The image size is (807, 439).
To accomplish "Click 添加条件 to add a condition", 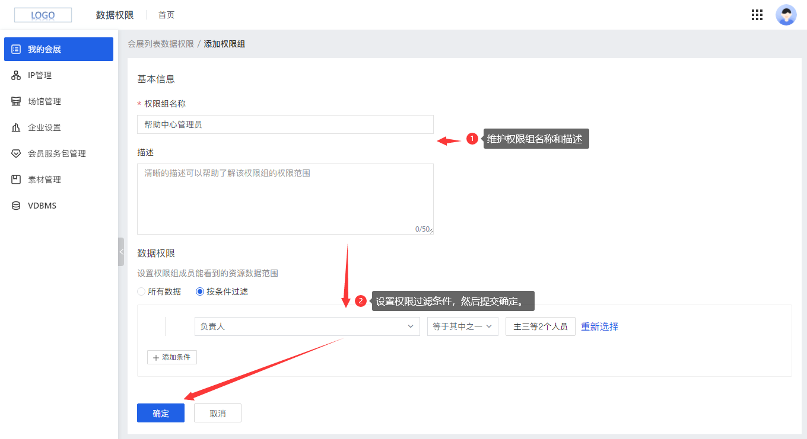I will pyautogui.click(x=172, y=357).
